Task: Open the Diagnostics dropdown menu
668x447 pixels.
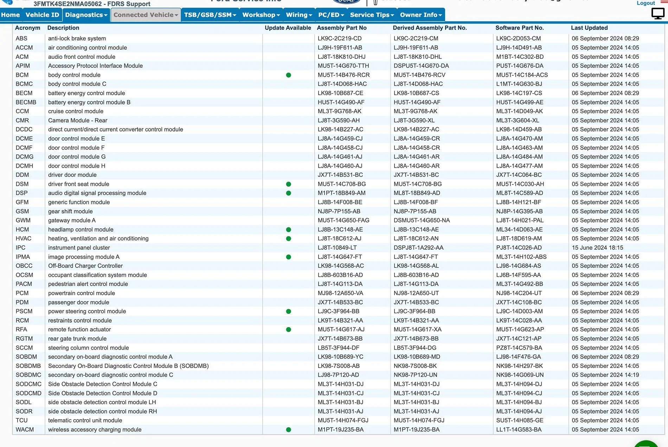Action: click(x=86, y=15)
